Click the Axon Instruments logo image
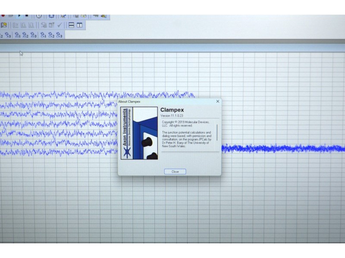Image resolution: width=345 pixels, height=258 pixels. pyautogui.click(x=139, y=133)
